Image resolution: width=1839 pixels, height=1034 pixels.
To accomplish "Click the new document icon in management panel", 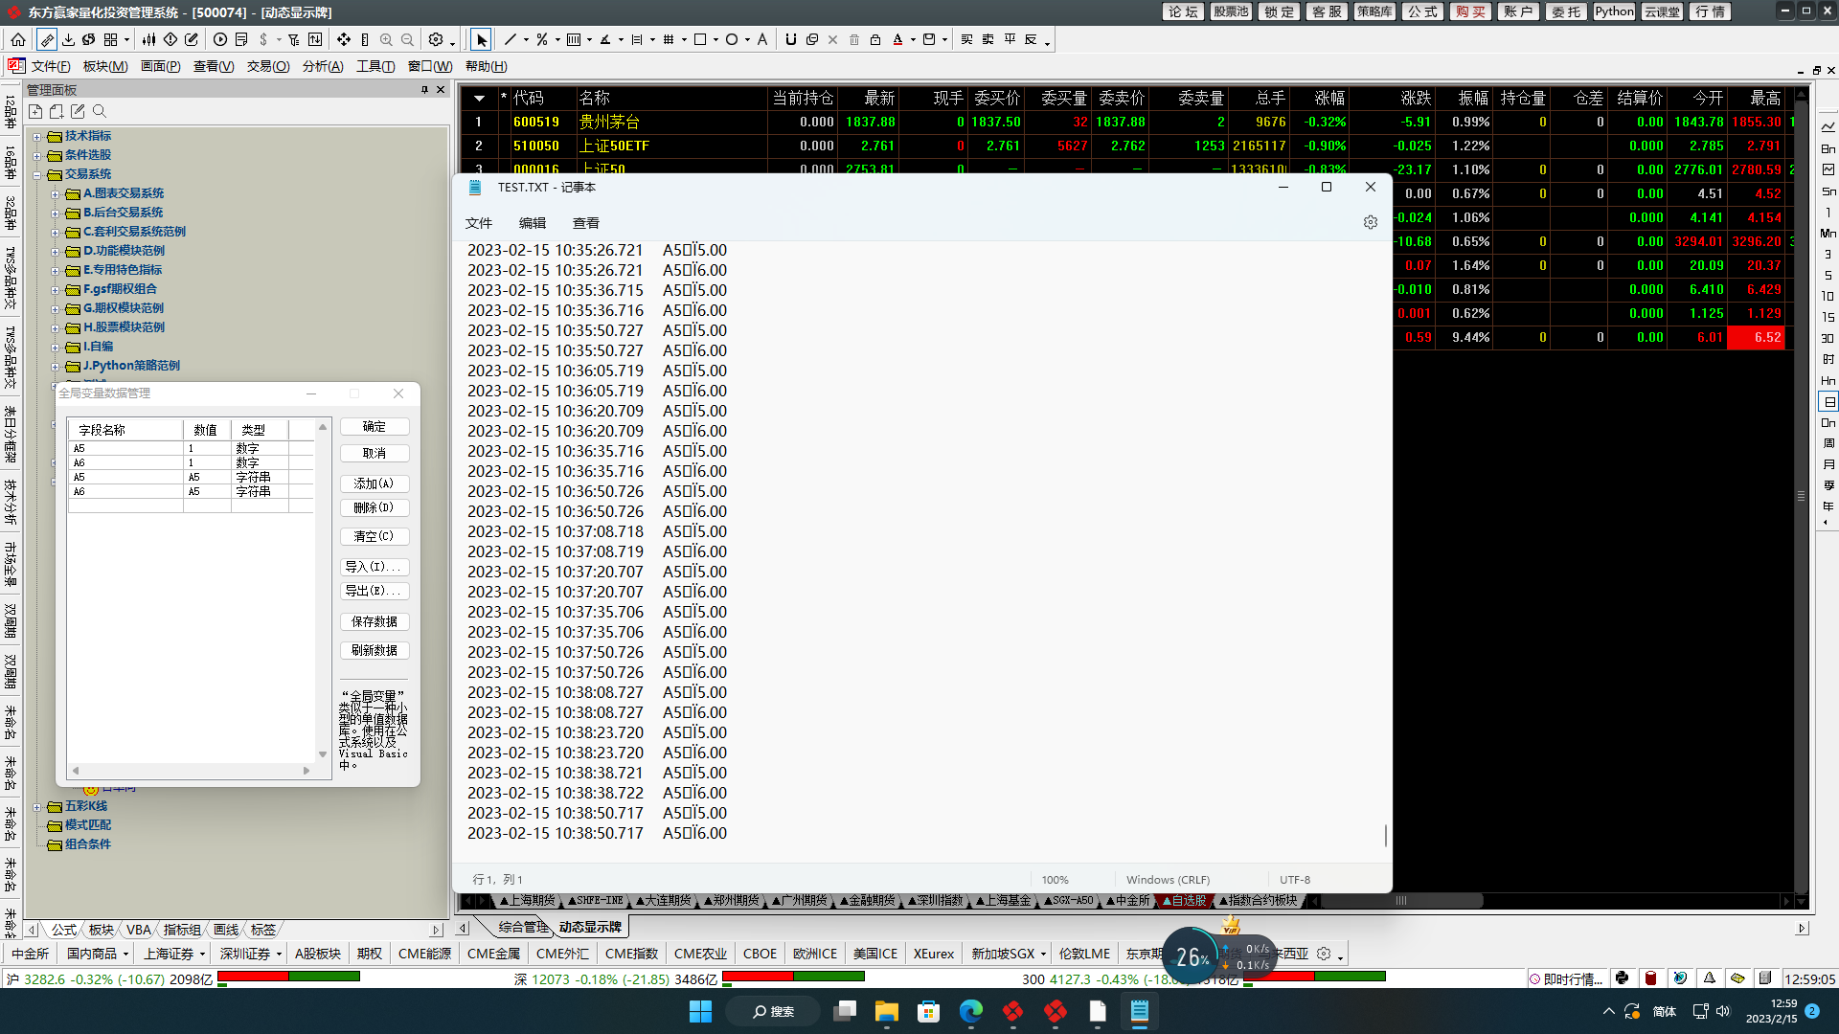I will tap(35, 111).
